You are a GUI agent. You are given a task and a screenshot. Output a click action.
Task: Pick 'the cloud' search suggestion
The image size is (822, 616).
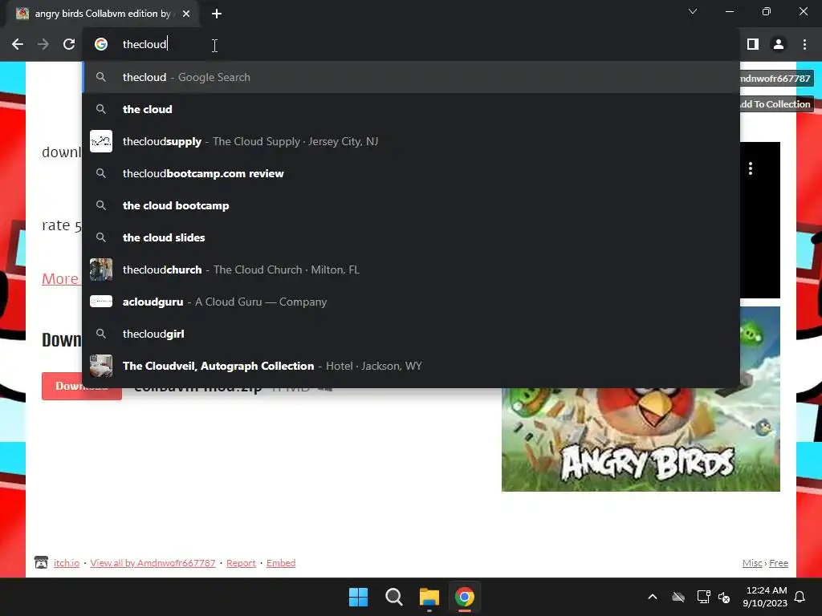pos(411,109)
